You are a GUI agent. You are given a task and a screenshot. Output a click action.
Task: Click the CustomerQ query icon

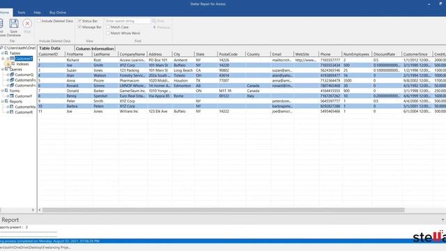click(12, 75)
